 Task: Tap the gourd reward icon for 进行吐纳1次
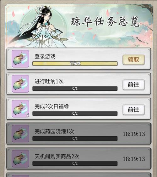20,84
